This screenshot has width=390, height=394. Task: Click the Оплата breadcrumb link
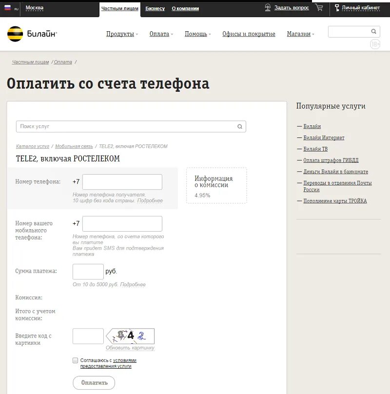coord(63,62)
